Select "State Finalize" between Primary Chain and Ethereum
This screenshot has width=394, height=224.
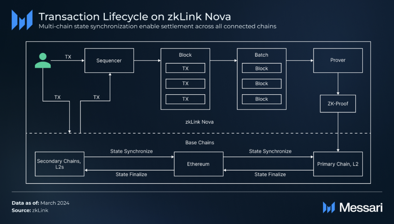click(270, 174)
